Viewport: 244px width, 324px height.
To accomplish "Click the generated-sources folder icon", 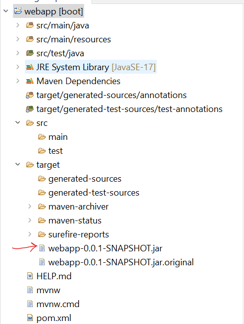I will pyautogui.click(x=42, y=179).
